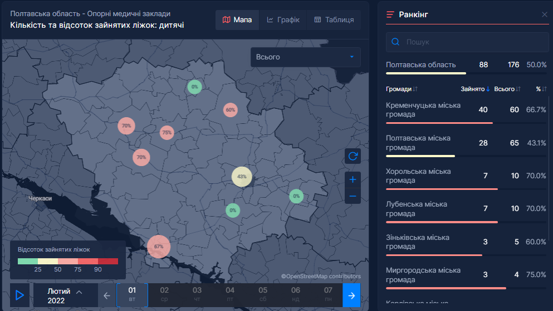Screen dimensions: 553x311
Task: Zoom in on the map
Action: pos(353,180)
